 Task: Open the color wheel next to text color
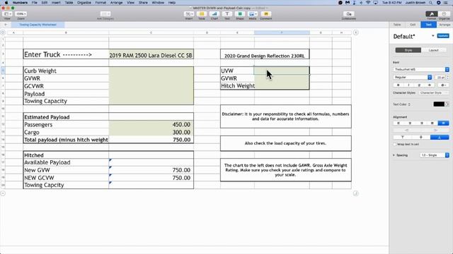(x=447, y=104)
